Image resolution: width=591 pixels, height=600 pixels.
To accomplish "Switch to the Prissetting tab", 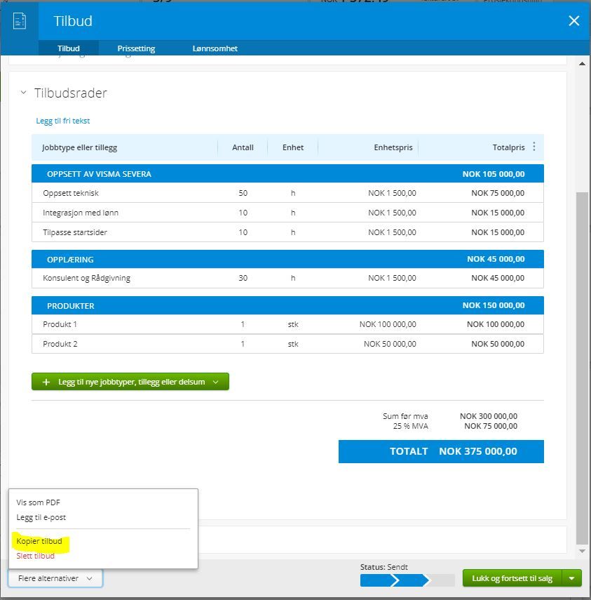I will point(136,48).
